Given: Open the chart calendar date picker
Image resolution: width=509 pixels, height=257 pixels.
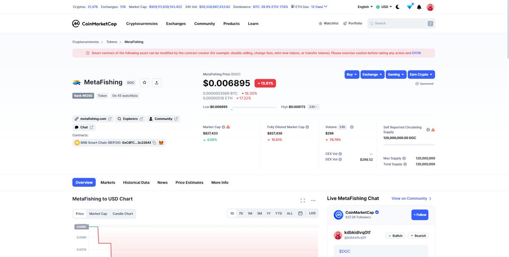Looking at the screenshot, I should [x=300, y=213].
